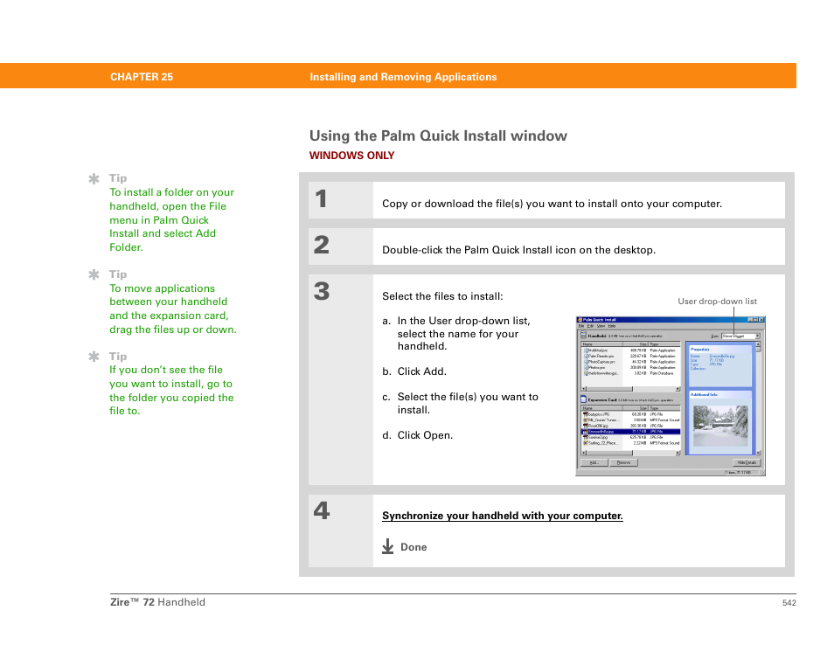Click the babypics.JPG image icon
The height and width of the screenshot is (645, 834).
[586, 414]
